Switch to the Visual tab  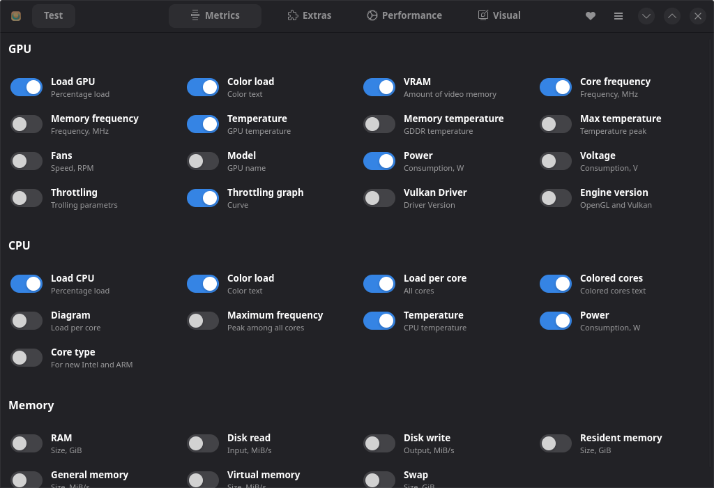point(499,15)
